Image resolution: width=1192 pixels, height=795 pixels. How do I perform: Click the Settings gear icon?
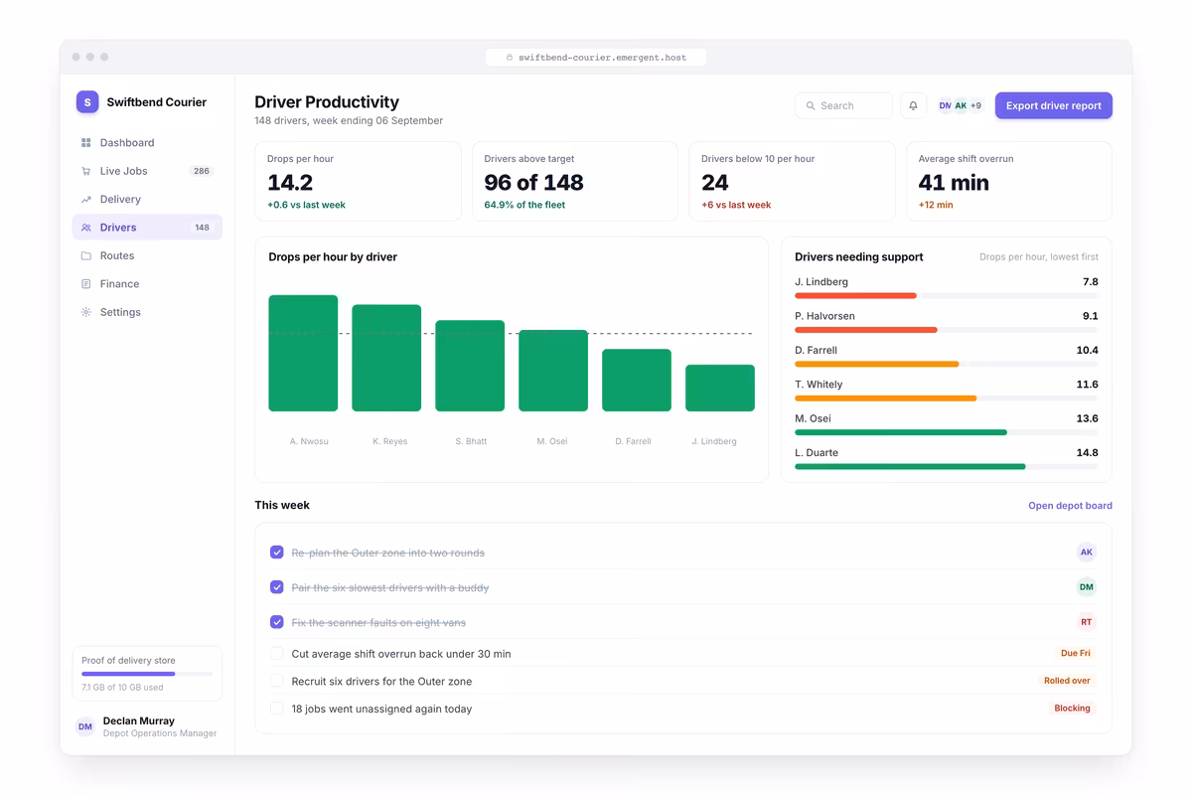pos(86,312)
